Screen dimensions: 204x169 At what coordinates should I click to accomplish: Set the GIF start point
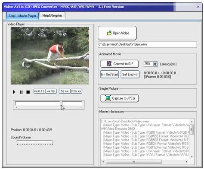pos(110,74)
